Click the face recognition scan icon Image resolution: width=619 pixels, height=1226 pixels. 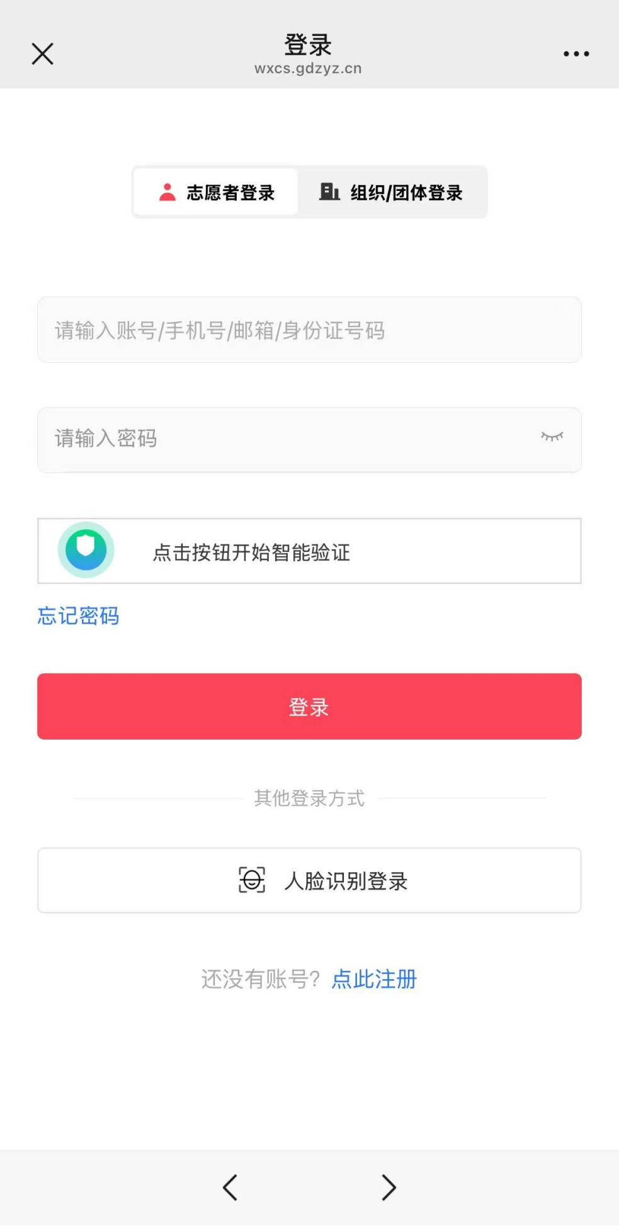252,880
